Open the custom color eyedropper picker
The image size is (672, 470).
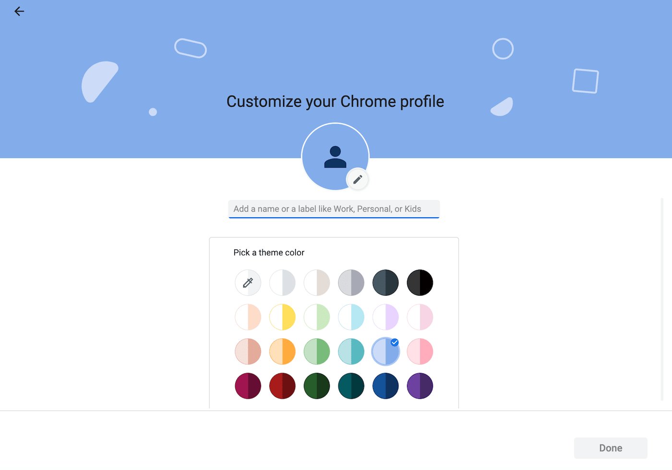[248, 283]
